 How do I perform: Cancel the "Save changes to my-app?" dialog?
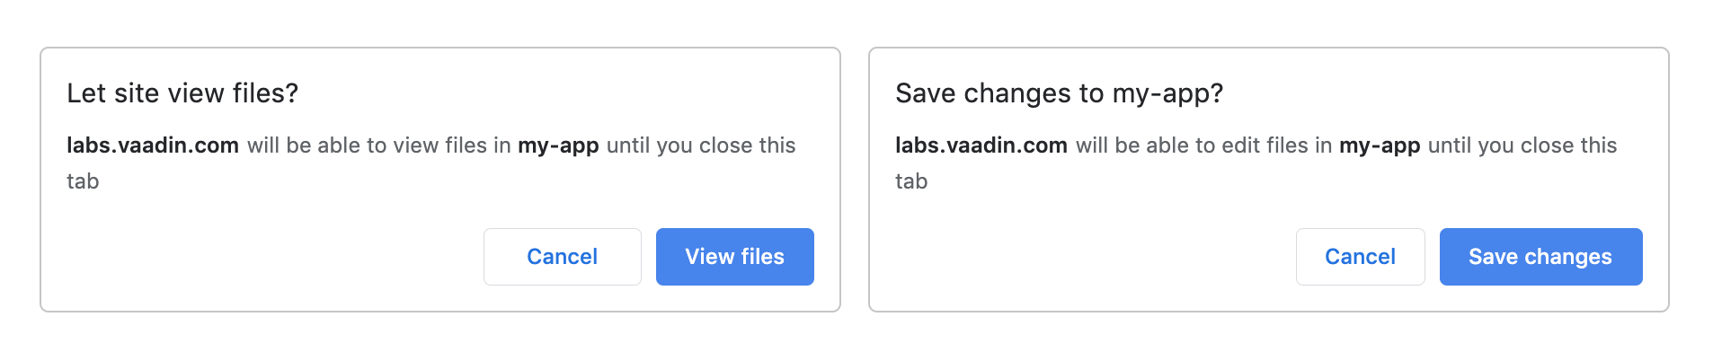point(1361,257)
